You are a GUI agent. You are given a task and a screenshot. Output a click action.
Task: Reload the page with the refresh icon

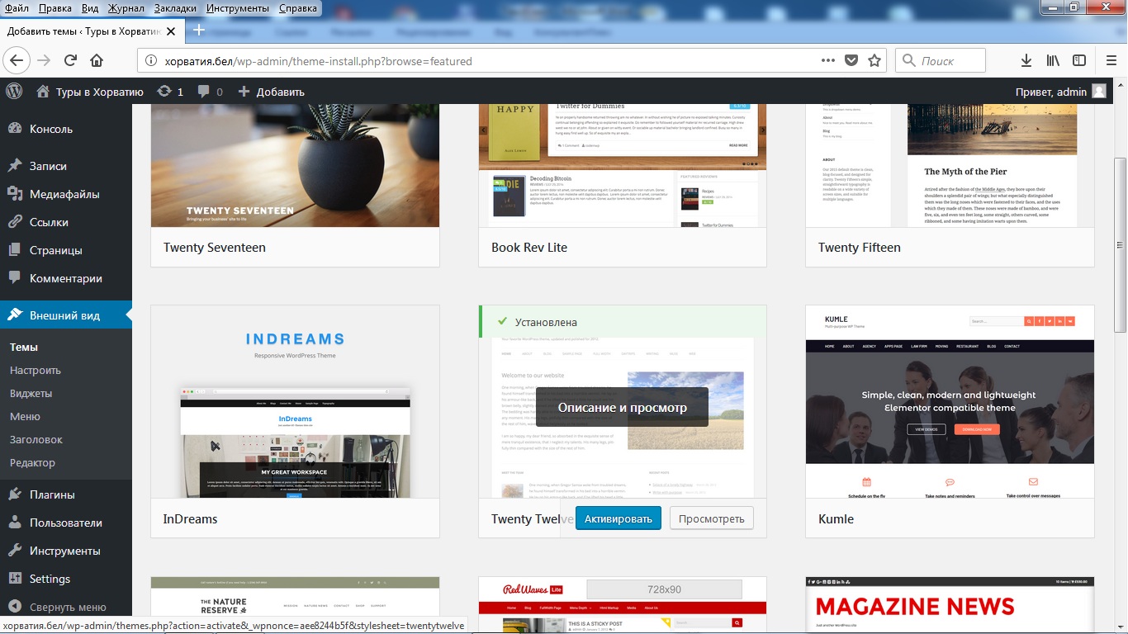point(70,60)
